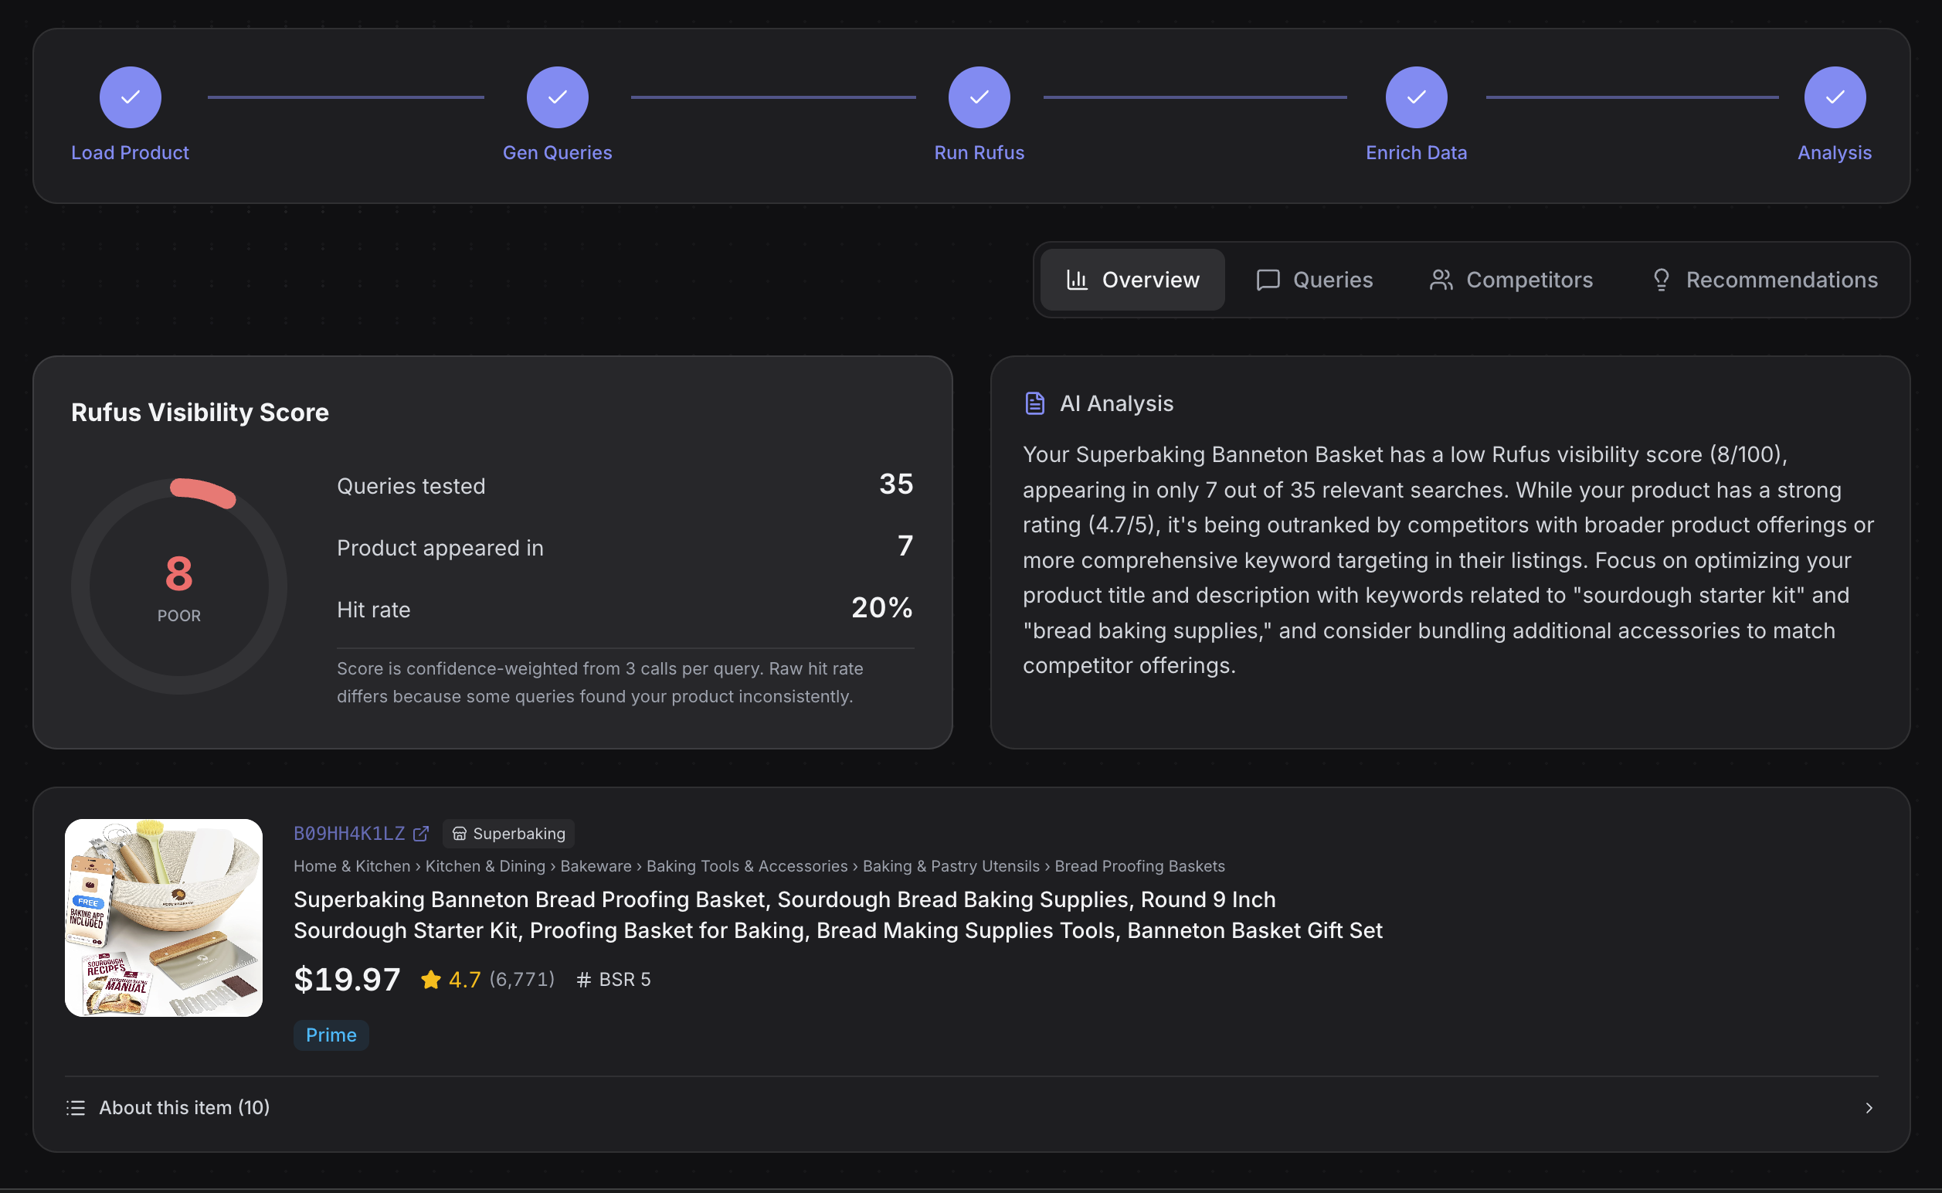The width and height of the screenshot is (1942, 1193).
Task: Open the Queries tab
Action: click(x=1314, y=280)
